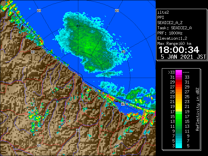Screen dimensions: 208x156
Task: Click the '40' range label inside the sea echo
Action: click(78, 26)
